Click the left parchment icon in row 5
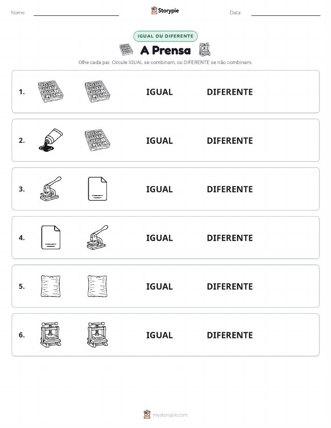Screen dimensions: 331x428 point(51,286)
